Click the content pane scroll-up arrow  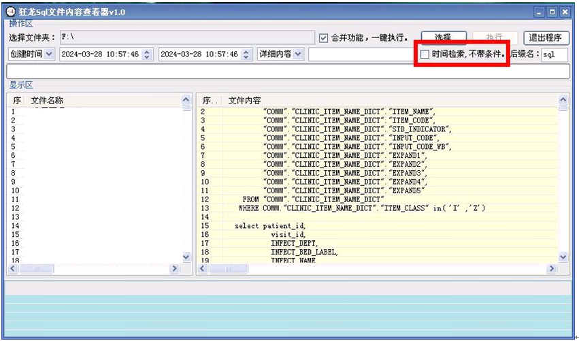coord(563,100)
